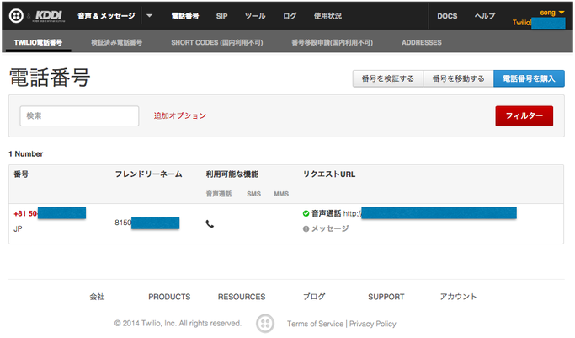Open the DOCS link

click(447, 16)
